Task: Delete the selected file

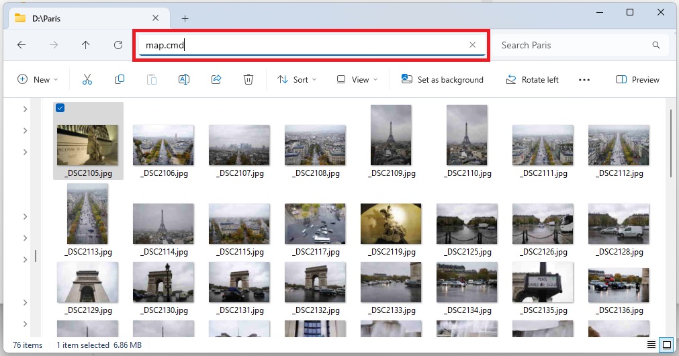Action: click(248, 80)
